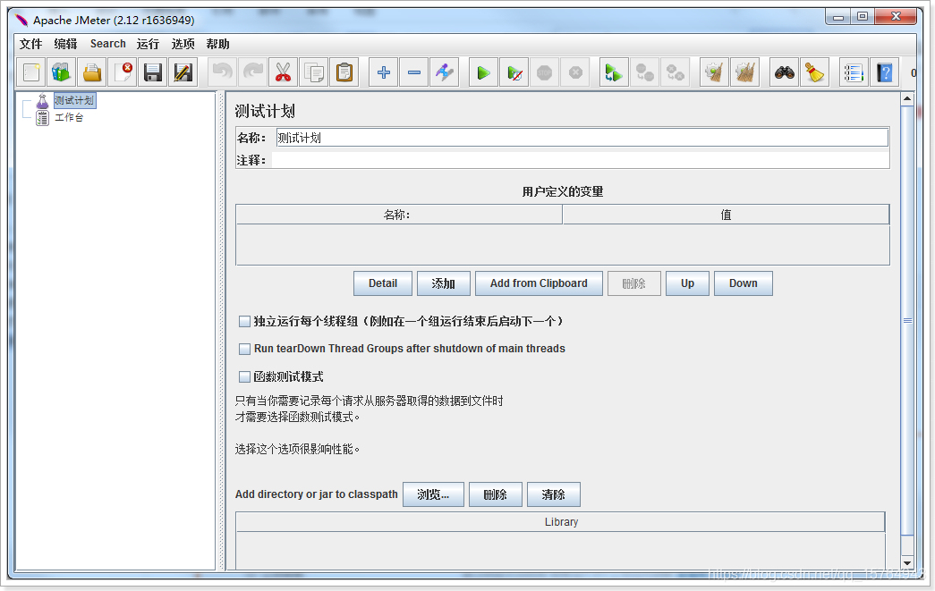The width and height of the screenshot is (935, 591).
Task: Cut selection with the scissors icon
Action: point(283,72)
